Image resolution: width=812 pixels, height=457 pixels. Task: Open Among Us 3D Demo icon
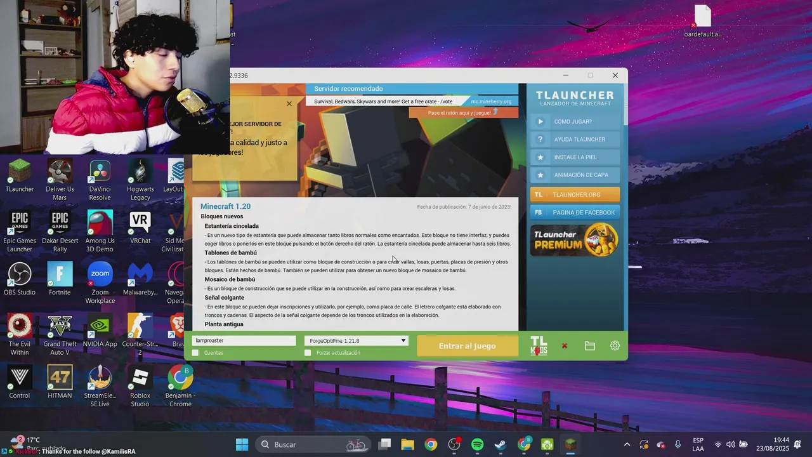coord(100,232)
